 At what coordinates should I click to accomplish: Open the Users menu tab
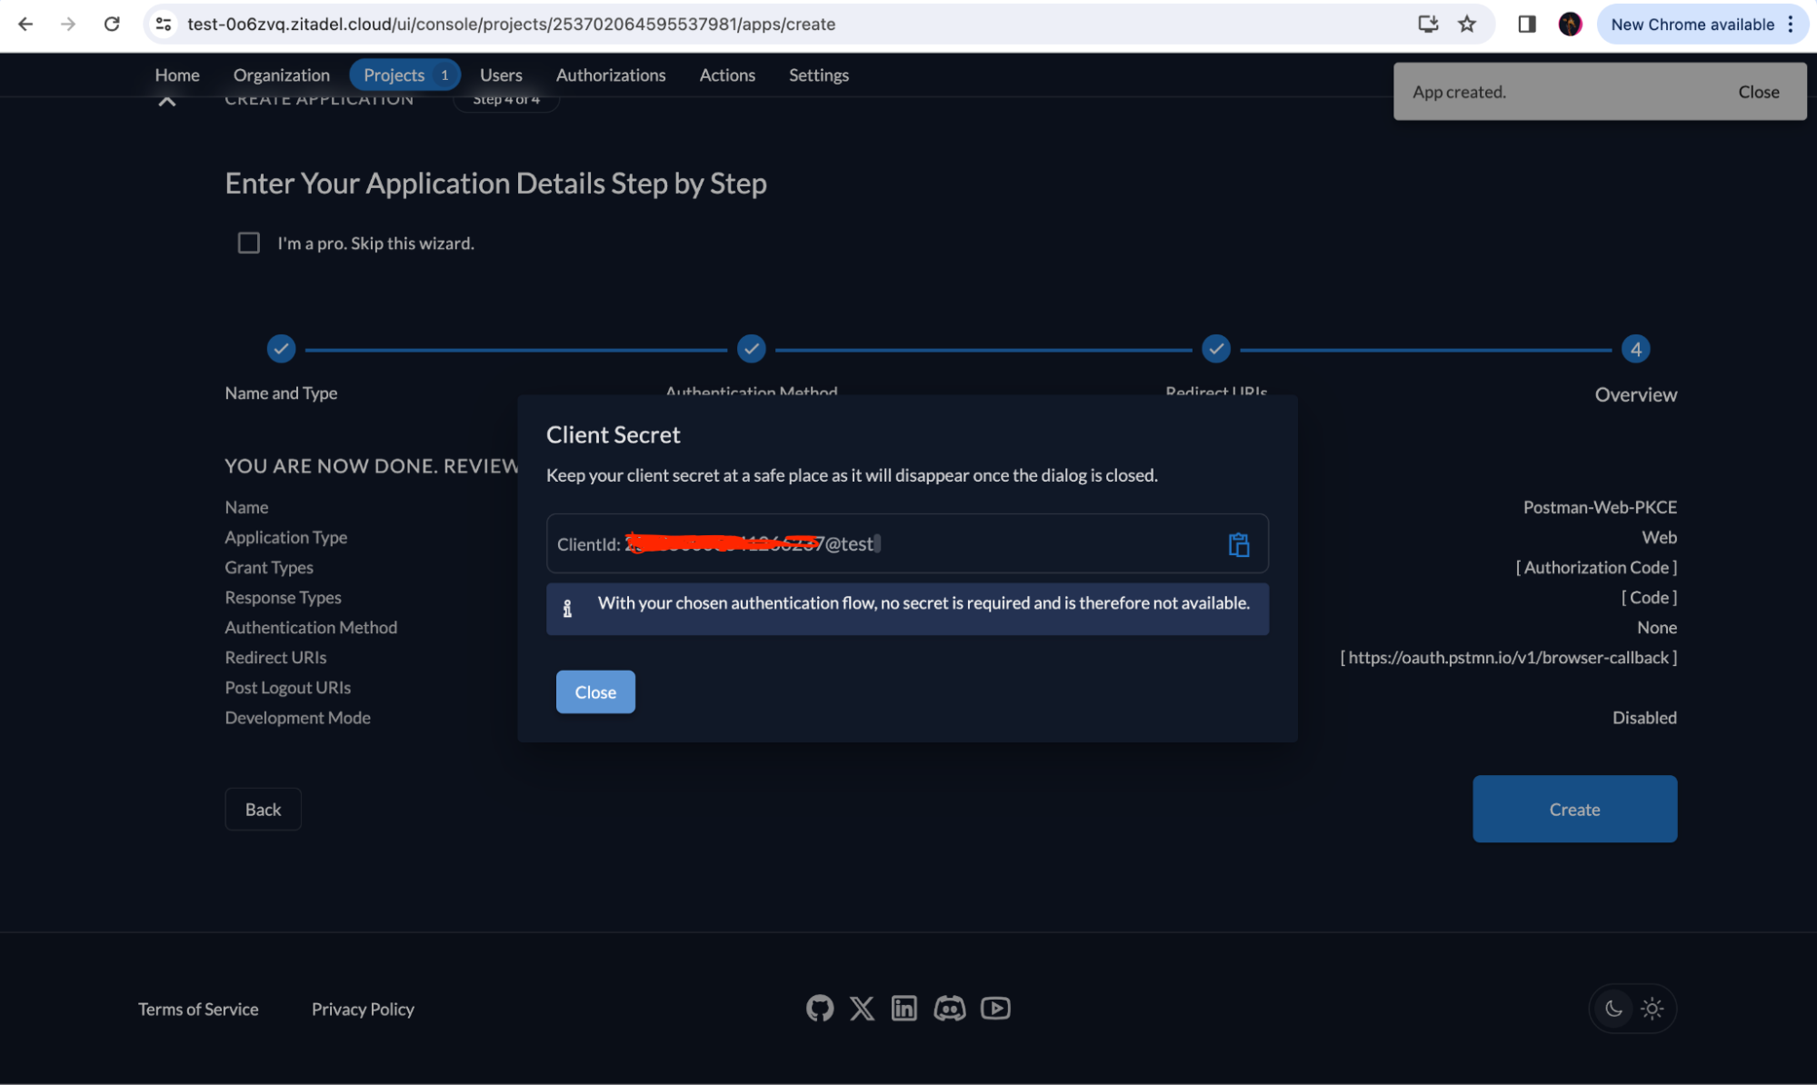[501, 75]
